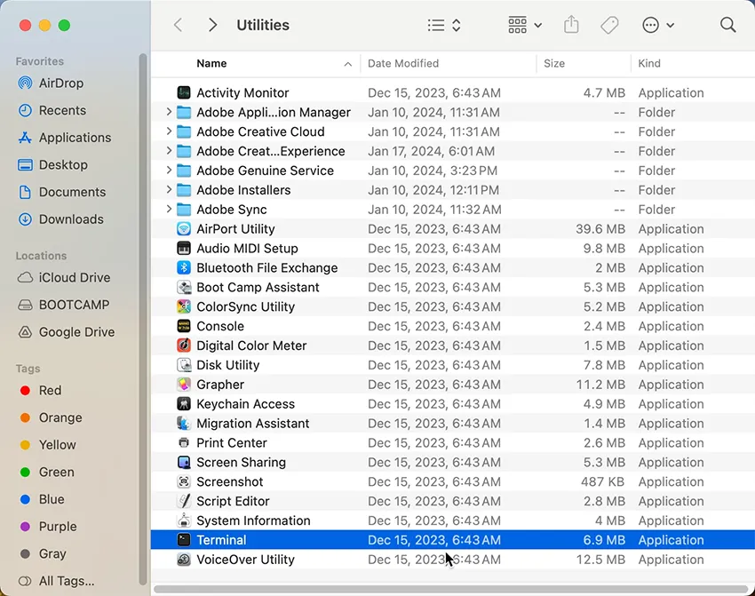This screenshot has height=596, width=755.
Task: Open the list view options switcher
Action: click(444, 25)
